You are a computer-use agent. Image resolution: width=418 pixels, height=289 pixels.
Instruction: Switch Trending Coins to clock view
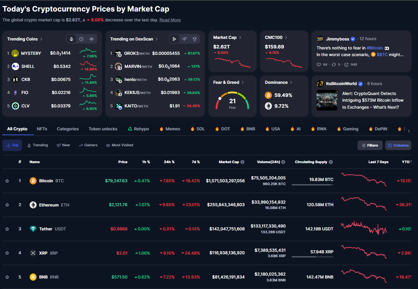(x=81, y=39)
